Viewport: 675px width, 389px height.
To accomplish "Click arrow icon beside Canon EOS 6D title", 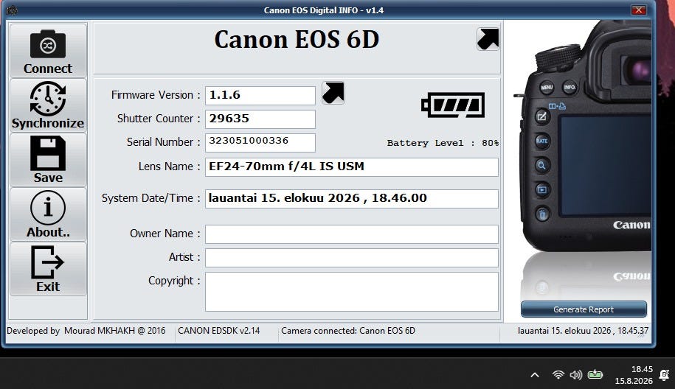I will tap(488, 39).
